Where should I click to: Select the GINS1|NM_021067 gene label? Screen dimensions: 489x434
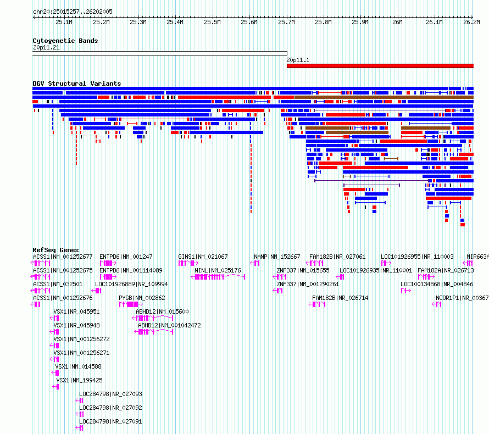pyautogui.click(x=203, y=257)
